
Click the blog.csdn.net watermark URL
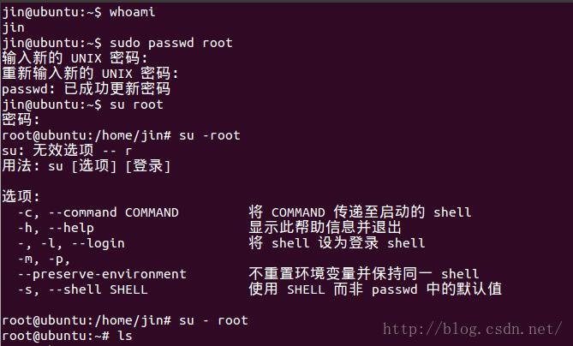pos(471,329)
